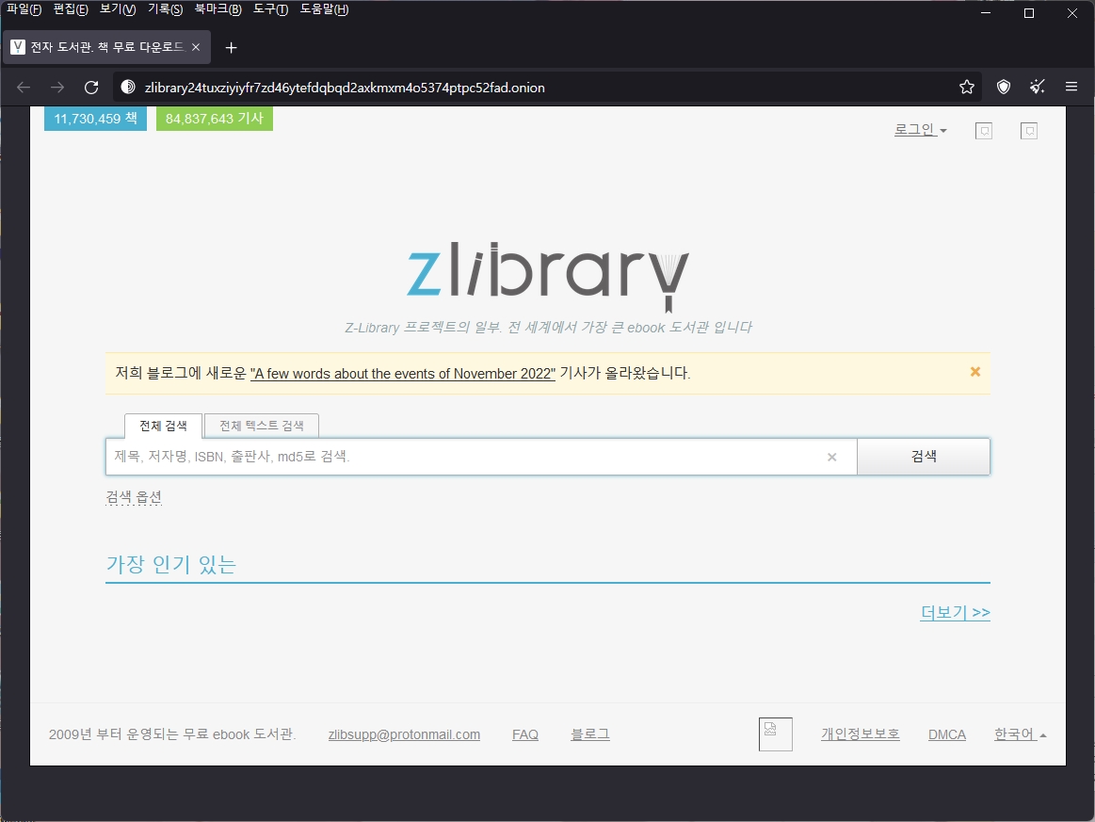Go back using the browser back arrow

pos(24,88)
